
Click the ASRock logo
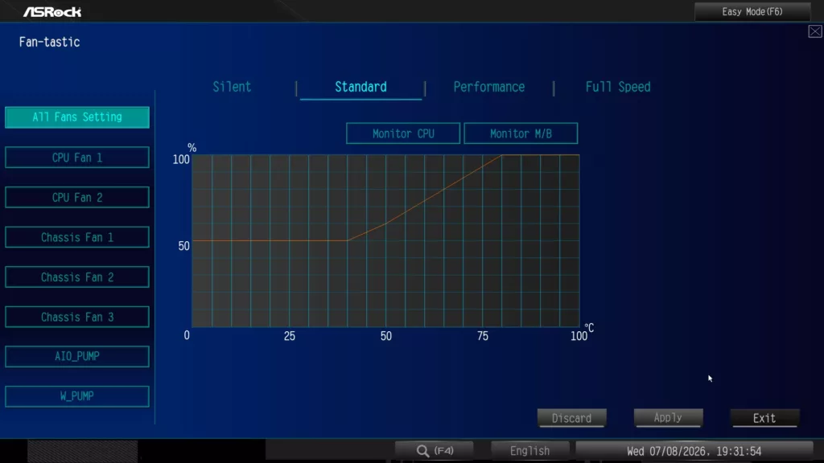[52, 11]
